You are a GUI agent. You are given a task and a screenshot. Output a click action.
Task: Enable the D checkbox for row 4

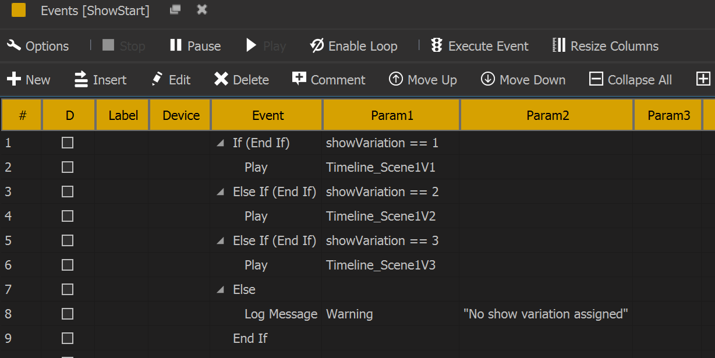click(68, 216)
